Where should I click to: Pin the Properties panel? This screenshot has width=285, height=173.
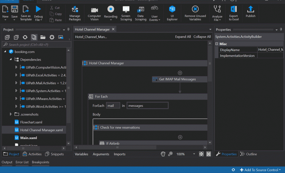coord(281,29)
